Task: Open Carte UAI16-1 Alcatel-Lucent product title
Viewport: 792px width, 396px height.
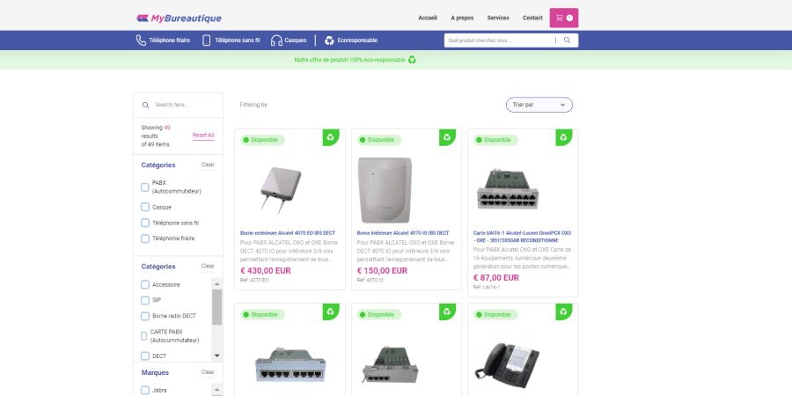Action: (x=522, y=237)
